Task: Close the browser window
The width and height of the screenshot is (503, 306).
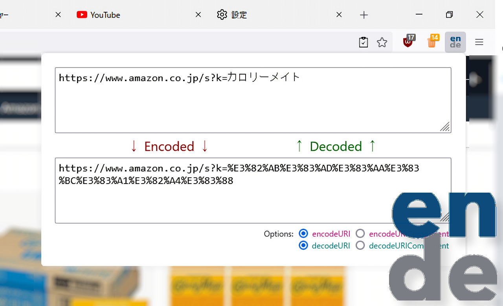Action: 480,15
